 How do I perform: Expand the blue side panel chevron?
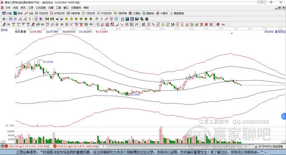[x=284, y=116]
